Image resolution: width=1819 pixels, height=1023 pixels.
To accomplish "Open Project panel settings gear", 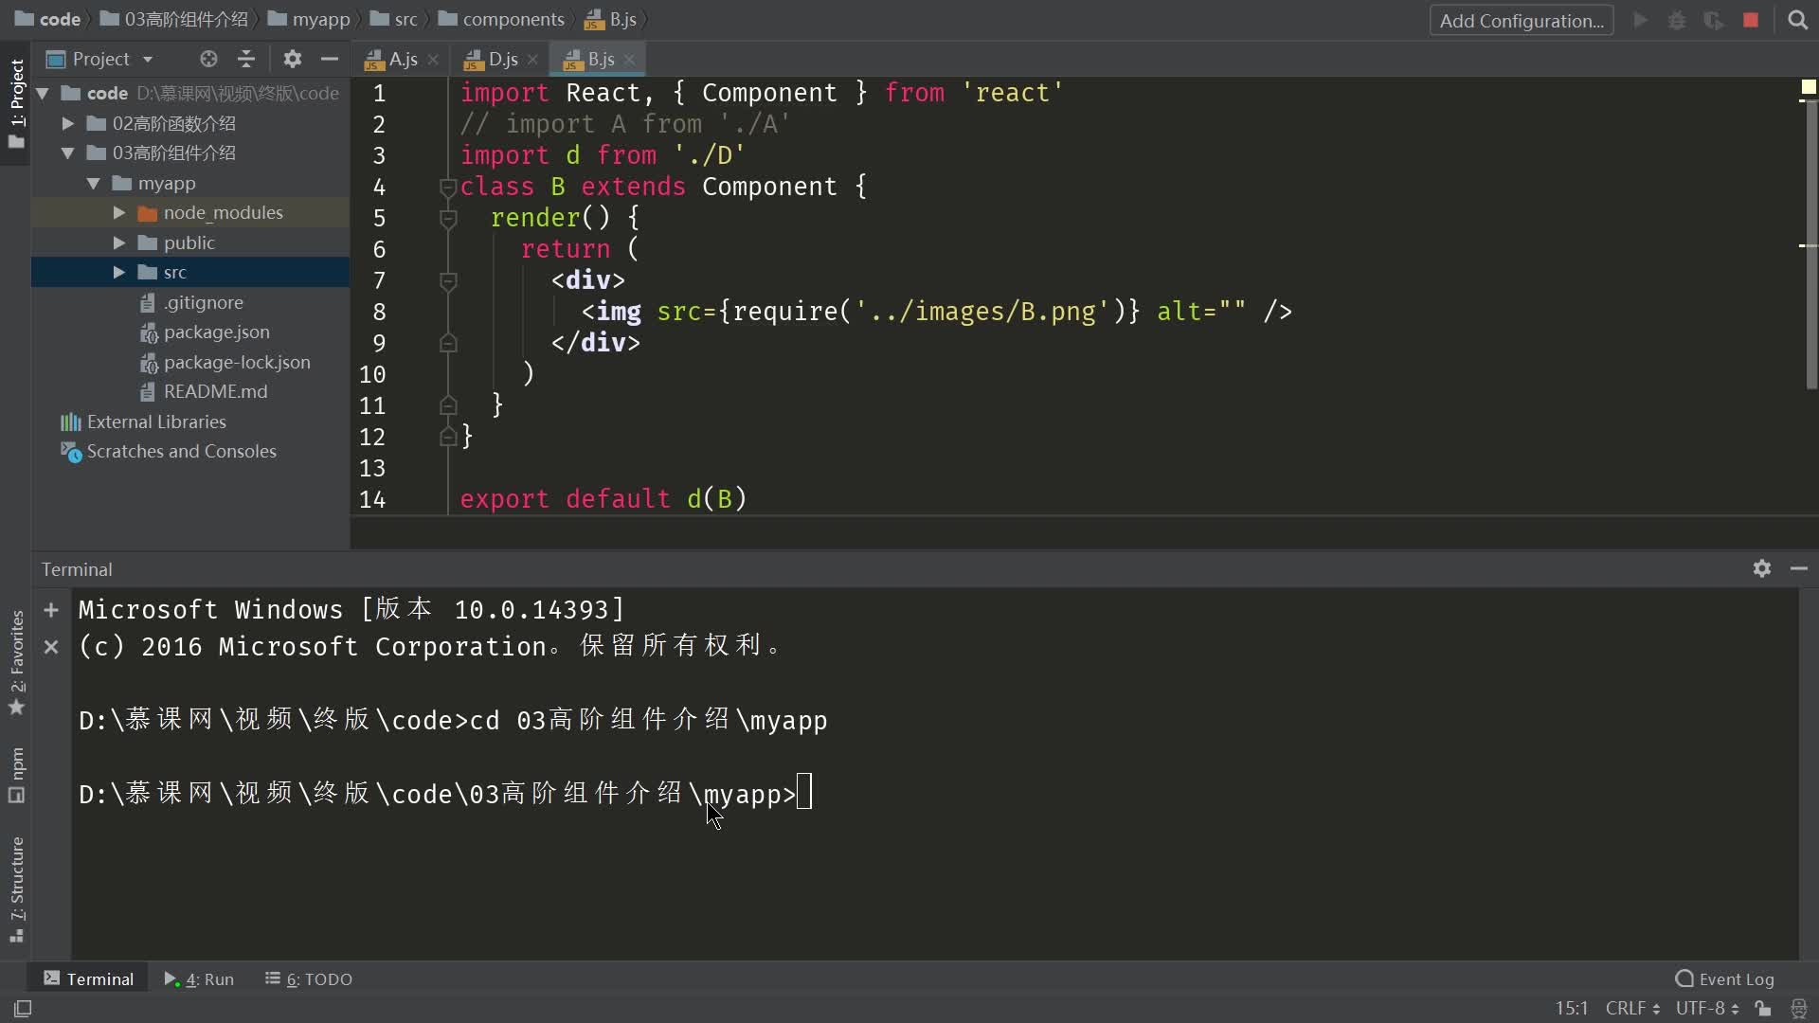I will (292, 59).
